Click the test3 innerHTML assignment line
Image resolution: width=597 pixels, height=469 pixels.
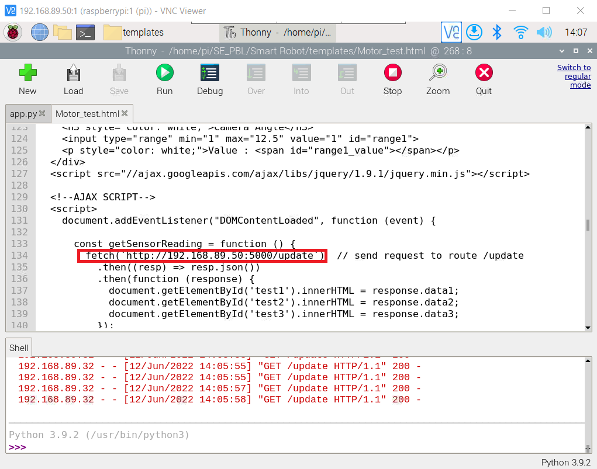(x=284, y=314)
